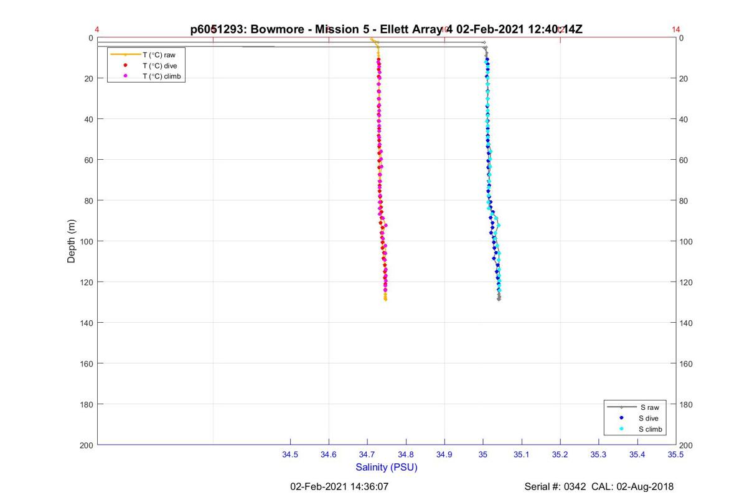Click salinity tick label 34.9
This screenshot has width=747, height=500.
click(444, 455)
